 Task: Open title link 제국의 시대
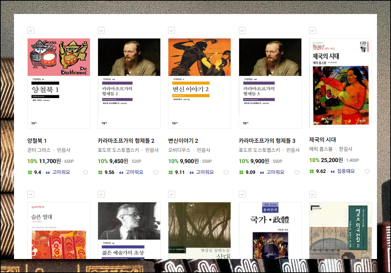pos(323,140)
